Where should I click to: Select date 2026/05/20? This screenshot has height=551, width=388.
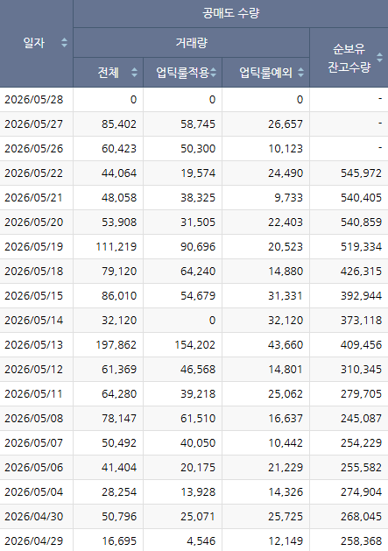click(34, 223)
